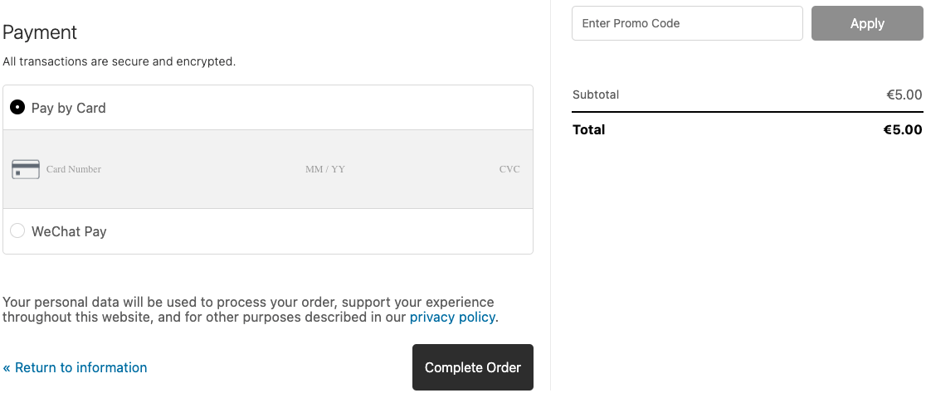
Task: Click the personal data usage notice text
Action: click(x=248, y=302)
